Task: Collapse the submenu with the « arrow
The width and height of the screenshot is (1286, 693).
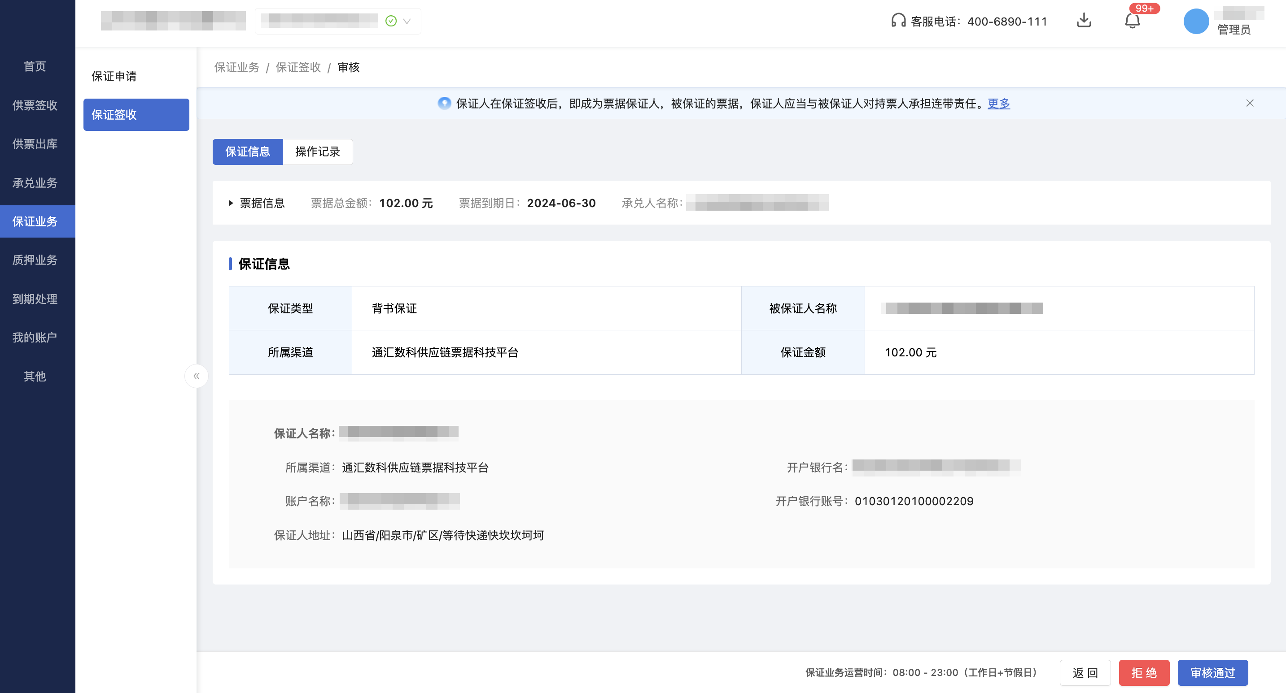Action: 197,376
